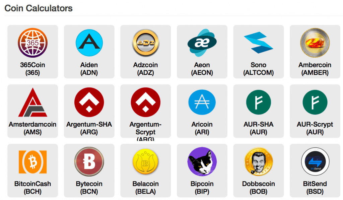
Task: Select the Ambercoin amber stone icon
Action: tap(315, 43)
